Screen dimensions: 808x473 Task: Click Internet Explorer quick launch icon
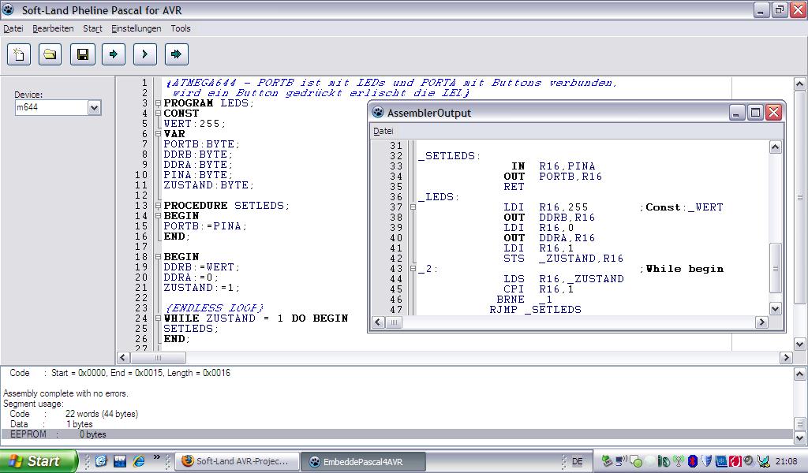tap(139, 461)
